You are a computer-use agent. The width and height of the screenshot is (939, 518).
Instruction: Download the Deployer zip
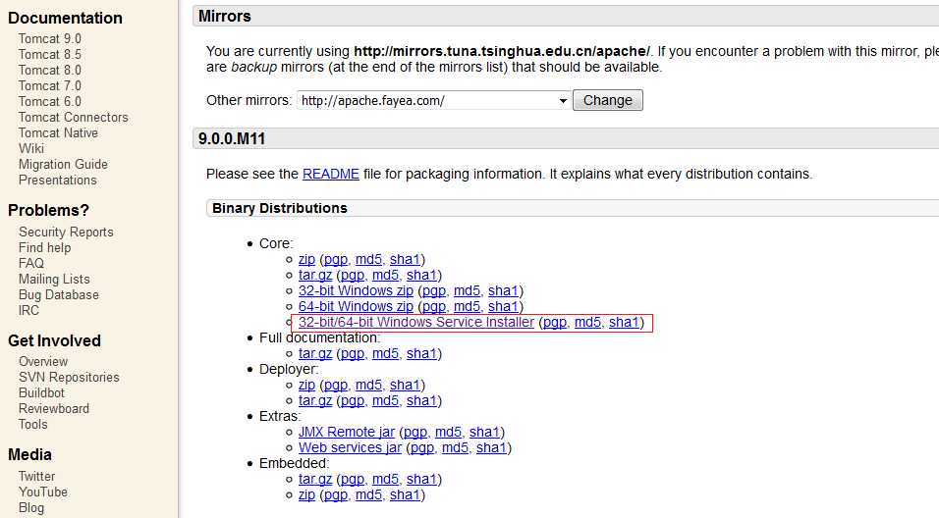point(306,386)
